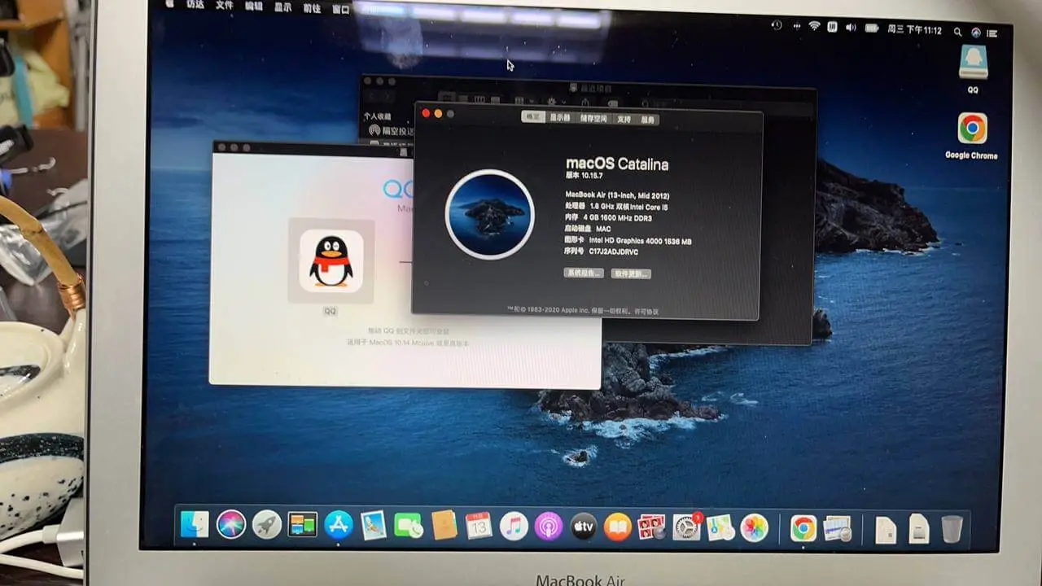The height and width of the screenshot is (586, 1042).
Task: Open Maps from the Dock
Action: click(720, 528)
